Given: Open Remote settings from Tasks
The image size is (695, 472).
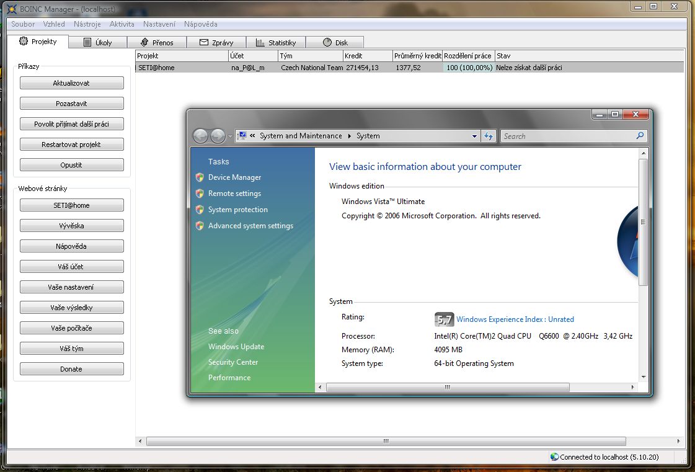Looking at the screenshot, I should click(x=234, y=194).
